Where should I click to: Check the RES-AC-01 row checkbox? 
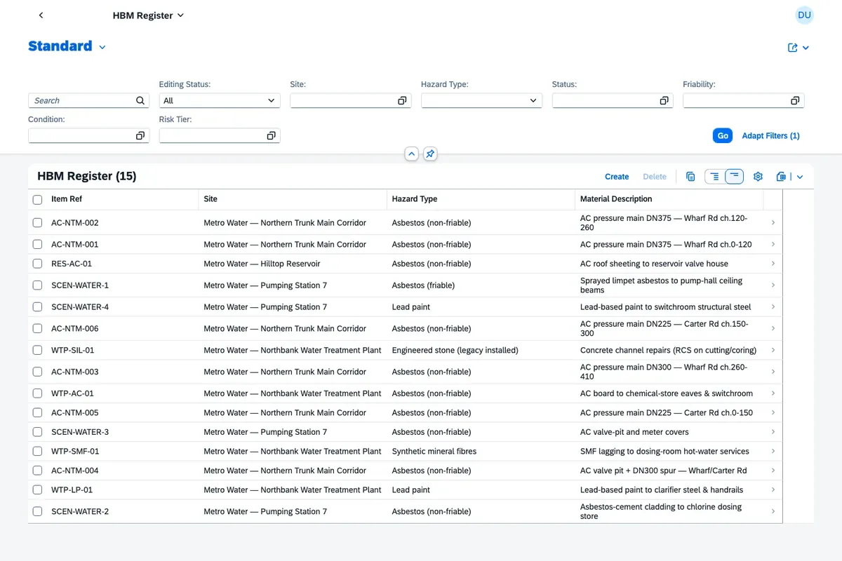pyautogui.click(x=38, y=264)
